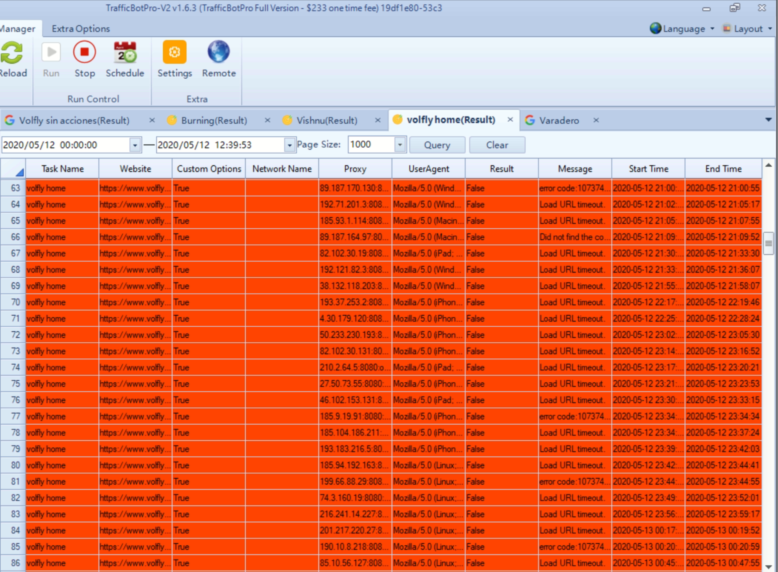Click the Language globe icon
This screenshot has width=778, height=572.
pos(656,28)
